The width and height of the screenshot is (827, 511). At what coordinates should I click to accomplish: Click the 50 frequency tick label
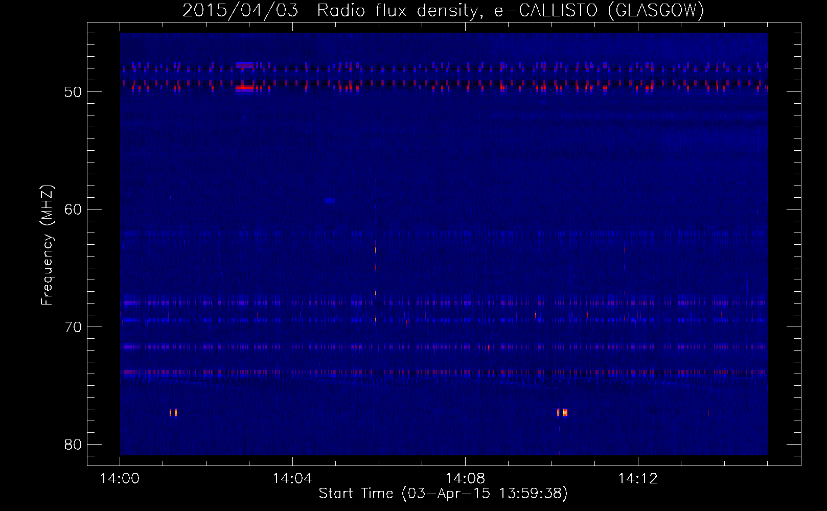point(73,92)
